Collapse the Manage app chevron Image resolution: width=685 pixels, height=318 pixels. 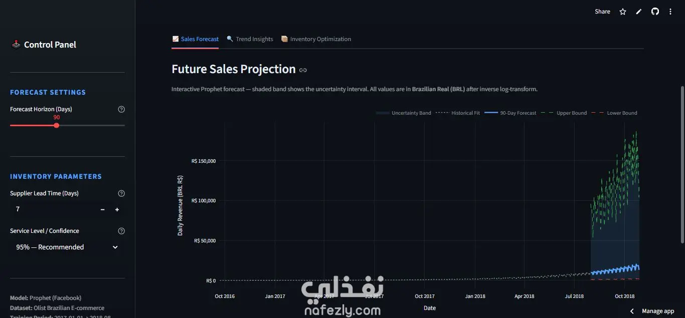click(x=632, y=311)
